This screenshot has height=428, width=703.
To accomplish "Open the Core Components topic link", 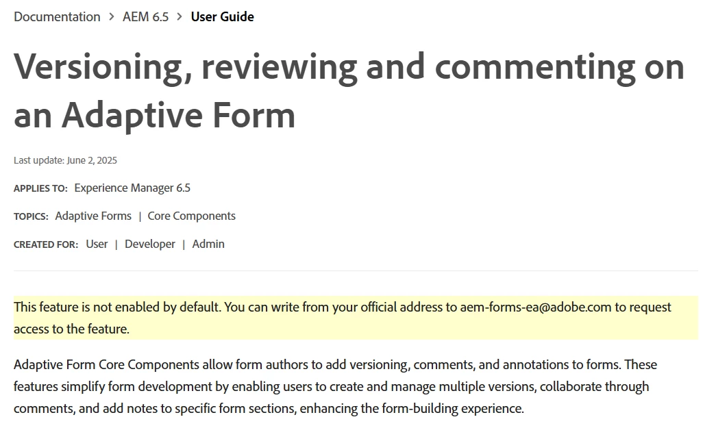I will point(191,216).
